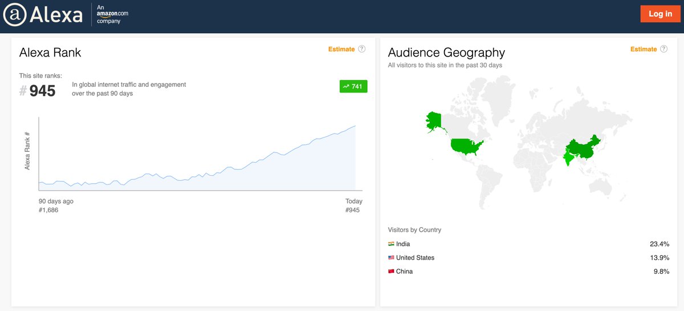The height and width of the screenshot is (311, 684).
Task: Click the United States region on the map
Action: (465, 147)
